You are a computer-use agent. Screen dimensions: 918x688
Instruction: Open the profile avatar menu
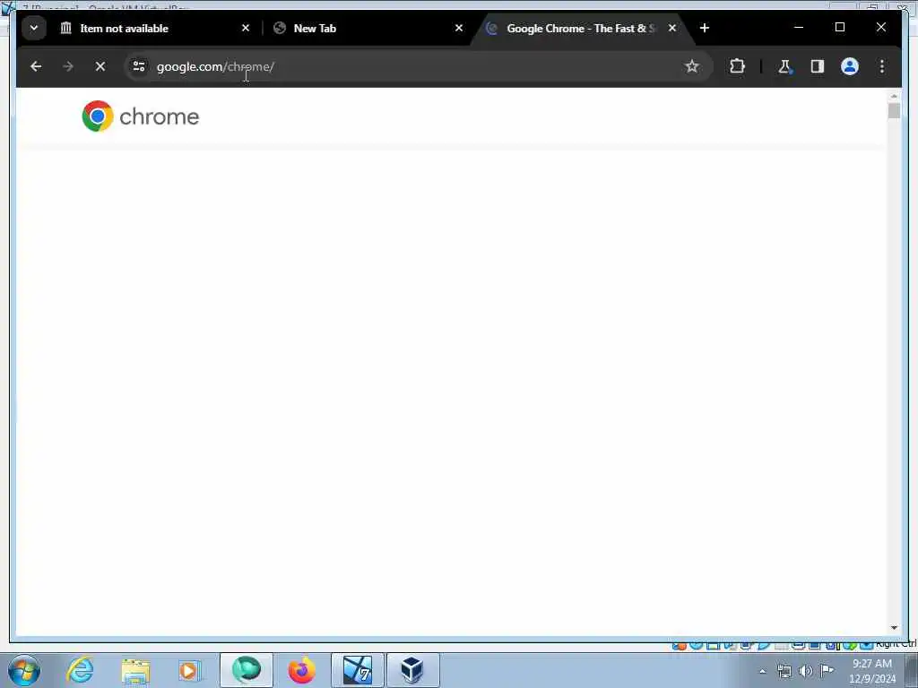(x=850, y=66)
